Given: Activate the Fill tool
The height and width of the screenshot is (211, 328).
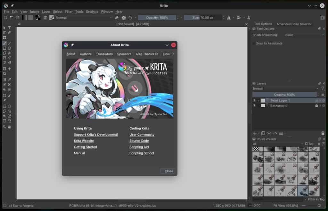Looking at the screenshot, I should click(4, 89).
